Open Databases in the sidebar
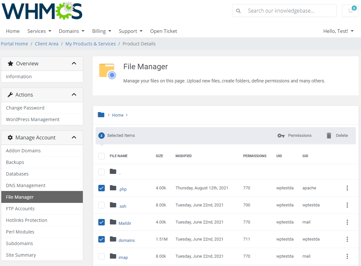Viewport: 361px width, 266px height. [x=42, y=174]
